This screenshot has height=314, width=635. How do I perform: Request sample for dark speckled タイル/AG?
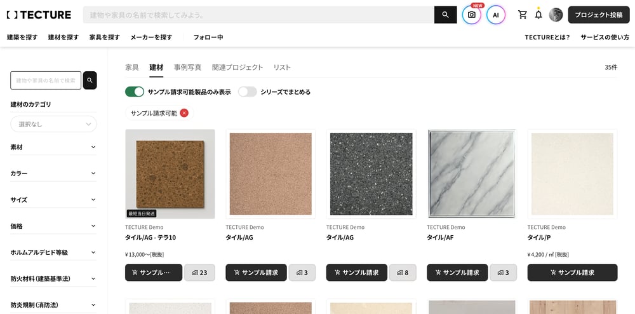356,273
